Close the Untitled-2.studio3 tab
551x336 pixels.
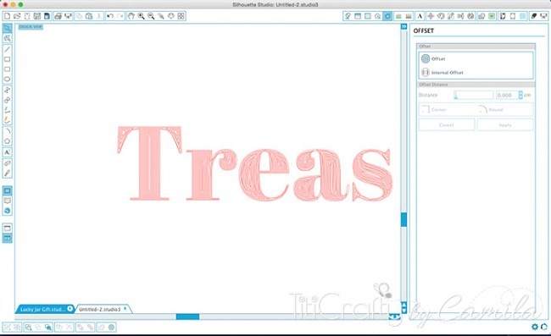(125, 309)
